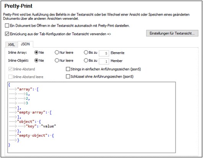Uncheck Einrückung aus der Tab-Konfiguration checkbox
Image resolution: width=203 pixels, height=158 pixels.
point(7,34)
